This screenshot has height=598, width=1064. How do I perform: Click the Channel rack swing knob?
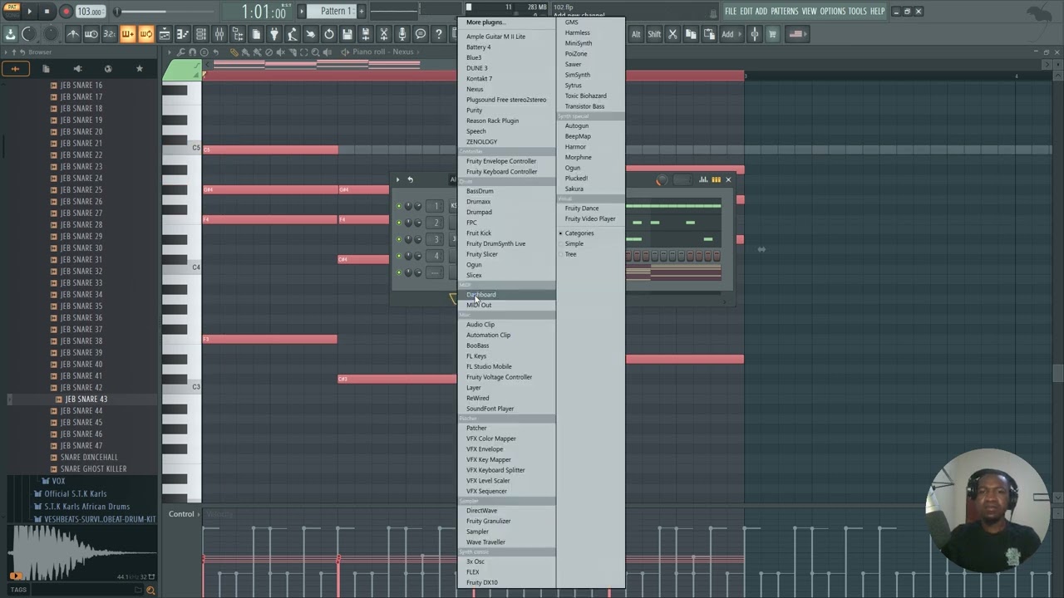tap(661, 180)
